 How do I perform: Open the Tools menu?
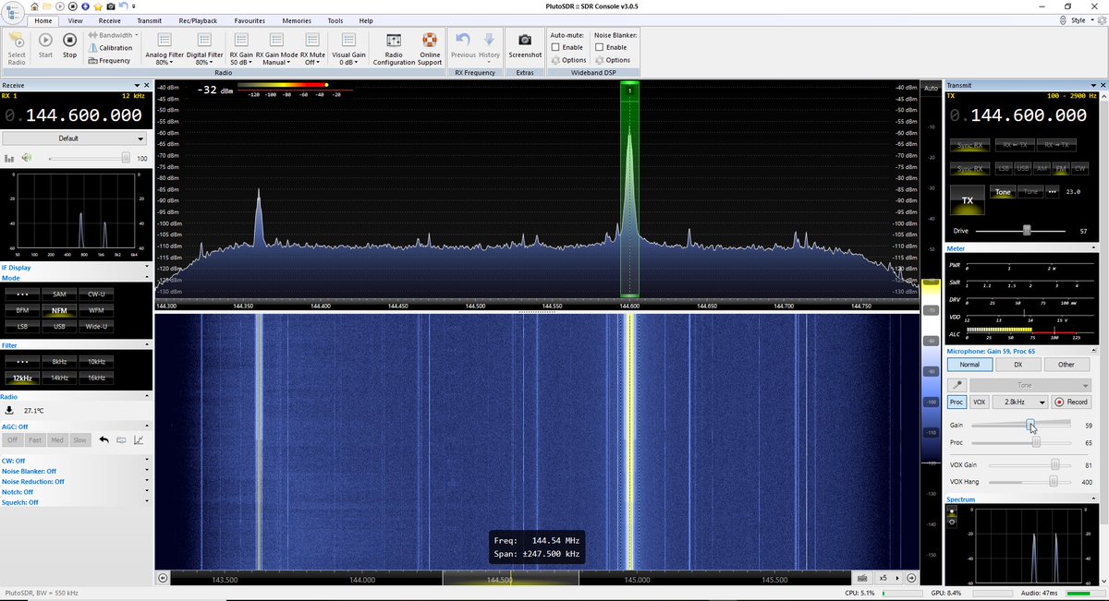point(335,20)
